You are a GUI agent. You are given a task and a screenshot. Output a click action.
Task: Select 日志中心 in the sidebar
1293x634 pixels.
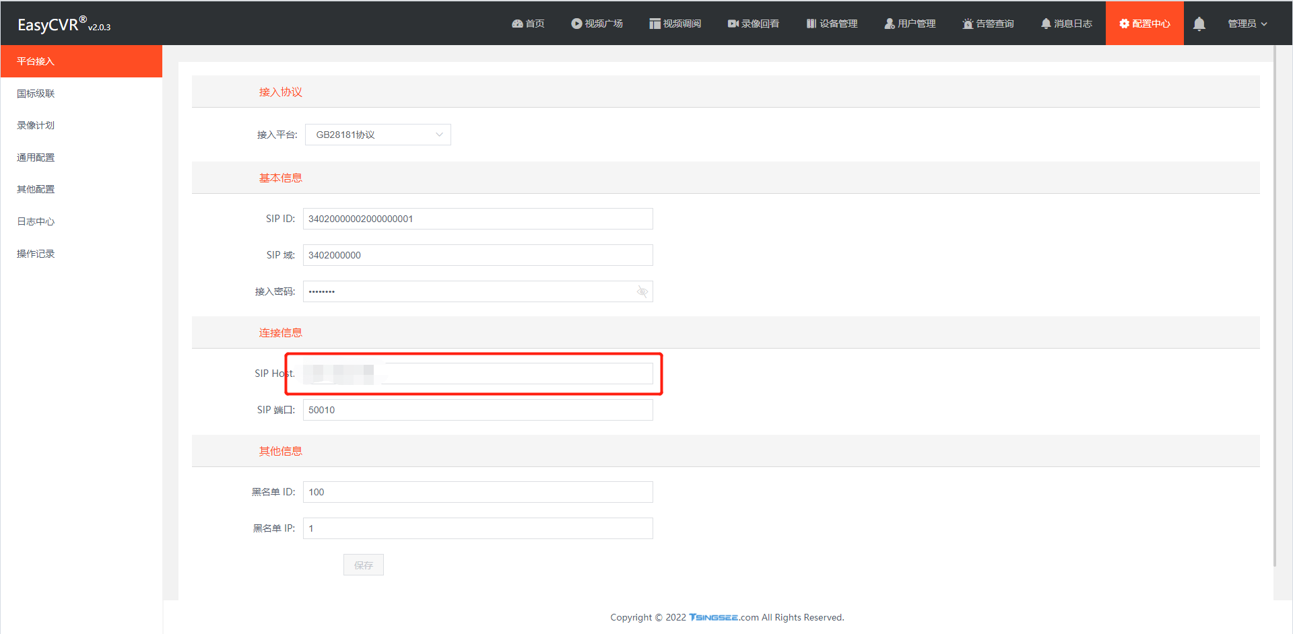coord(81,221)
